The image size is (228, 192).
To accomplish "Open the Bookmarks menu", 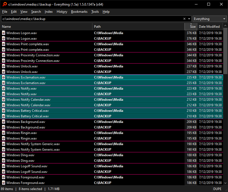I will (x=79, y=12).
